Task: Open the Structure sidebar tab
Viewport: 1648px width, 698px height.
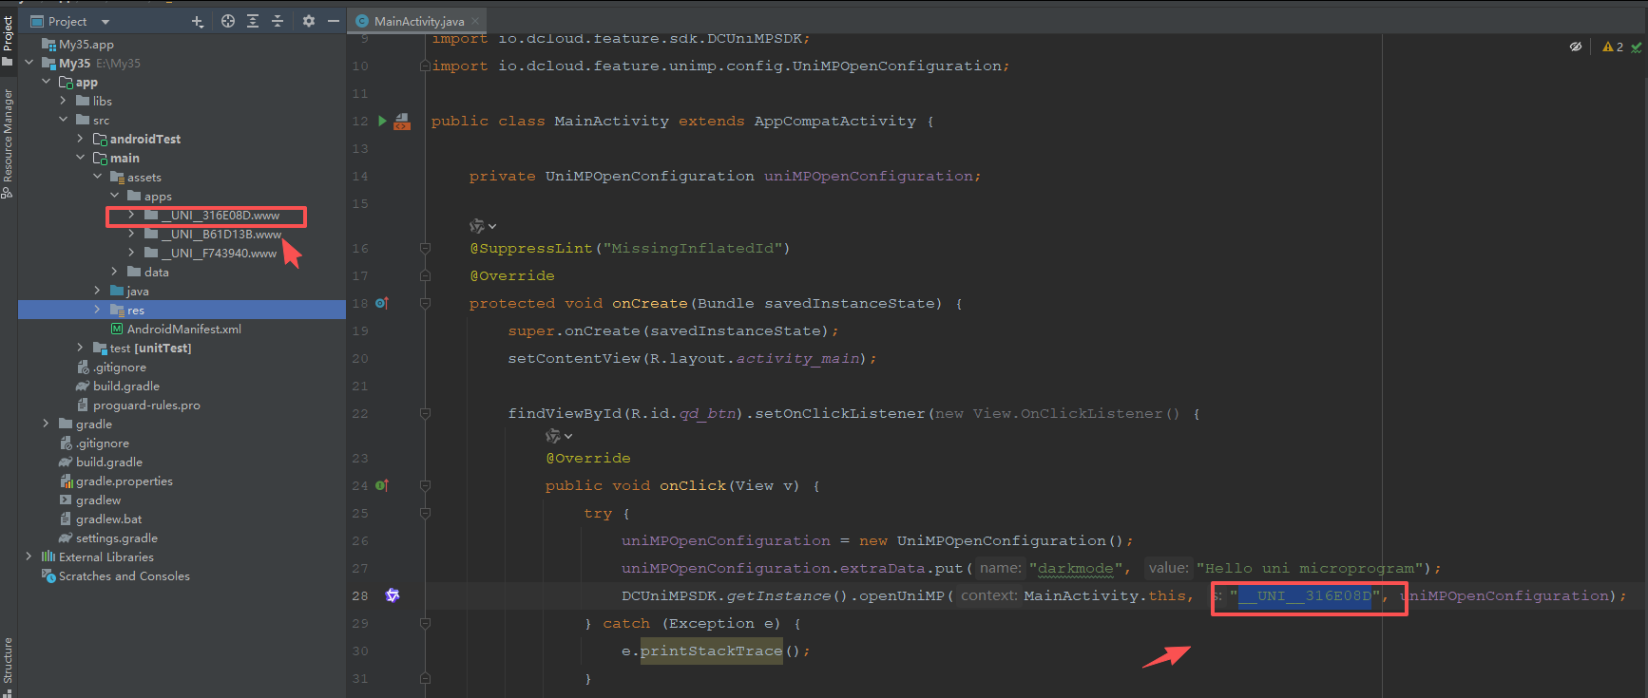Action: 8,665
